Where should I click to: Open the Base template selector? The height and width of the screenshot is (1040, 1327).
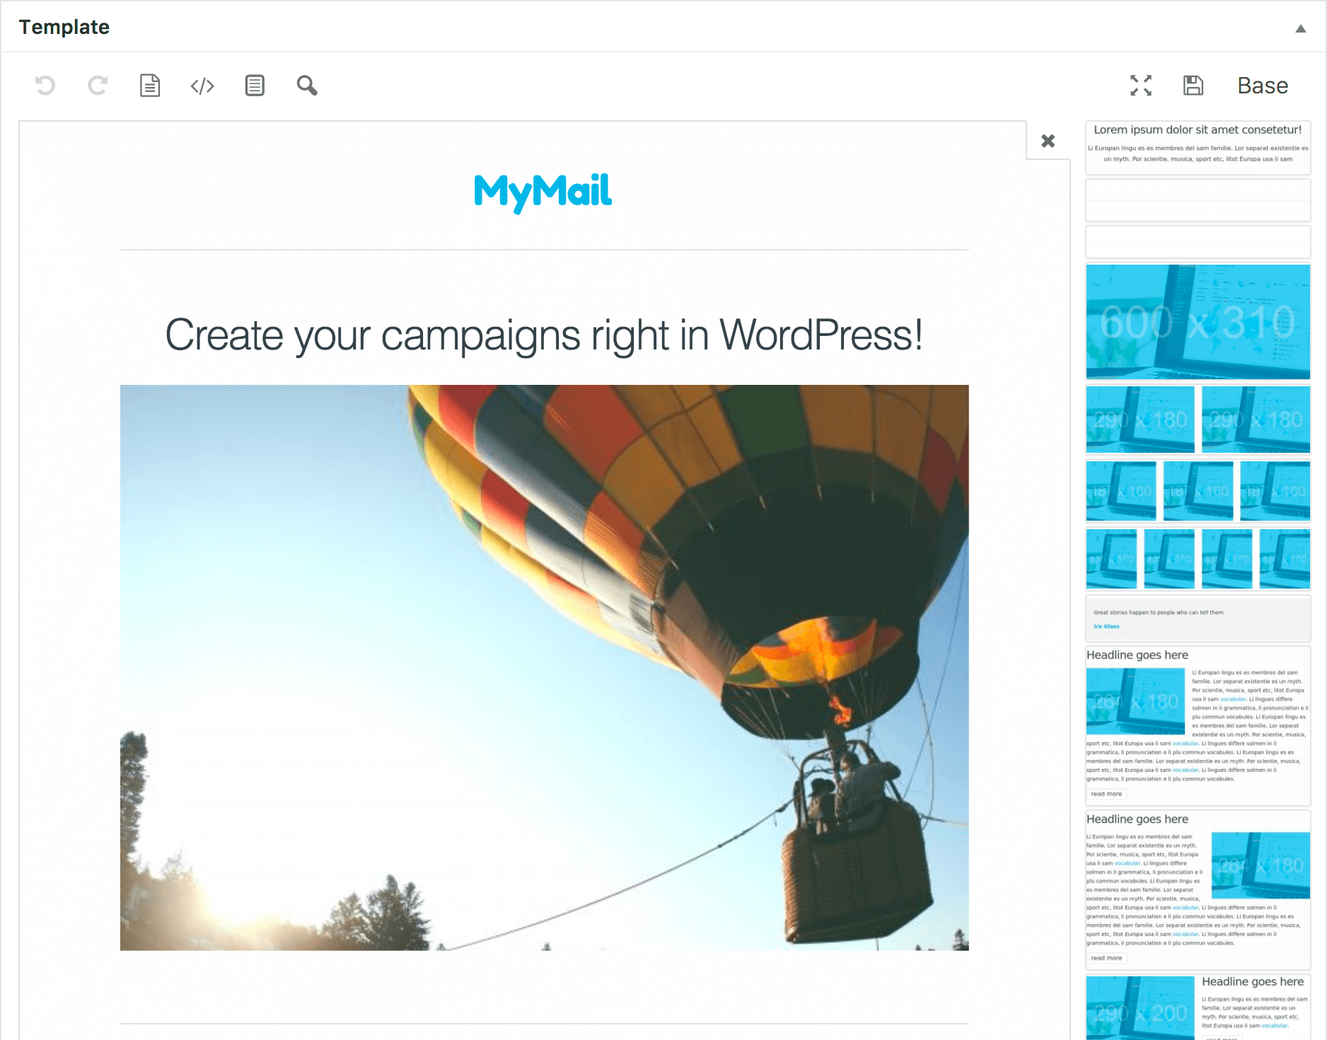1262,86
